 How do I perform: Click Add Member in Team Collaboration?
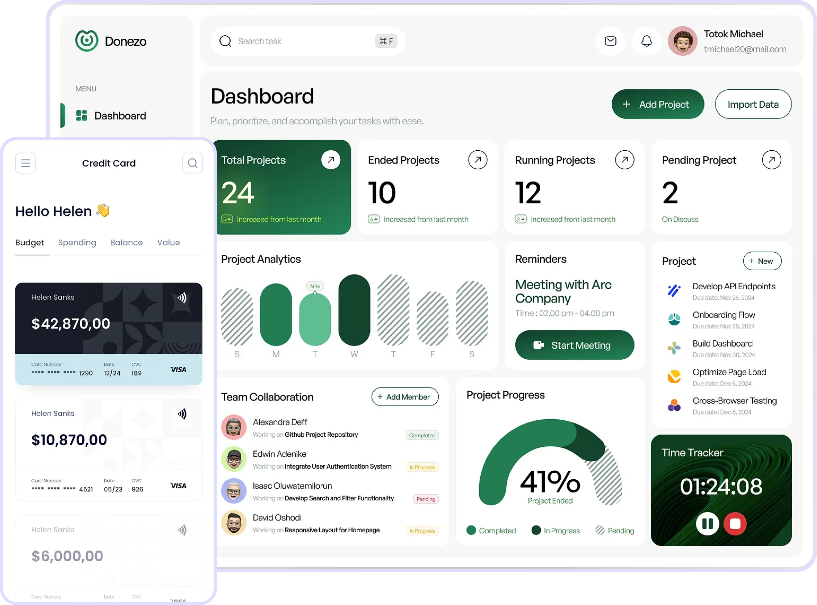405,397
